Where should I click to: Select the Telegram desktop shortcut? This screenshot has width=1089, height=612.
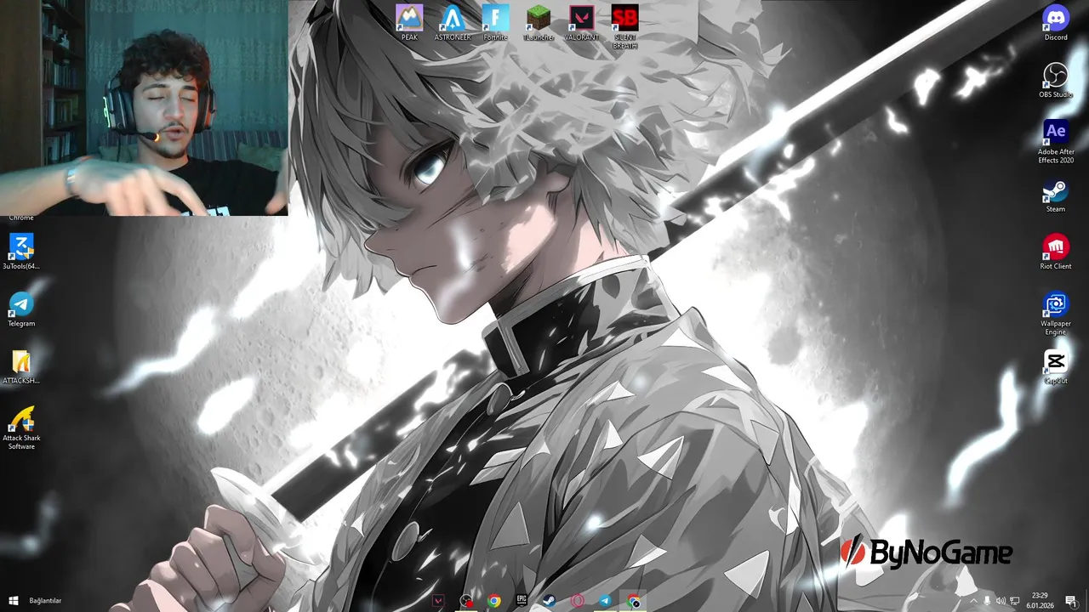coord(21,309)
